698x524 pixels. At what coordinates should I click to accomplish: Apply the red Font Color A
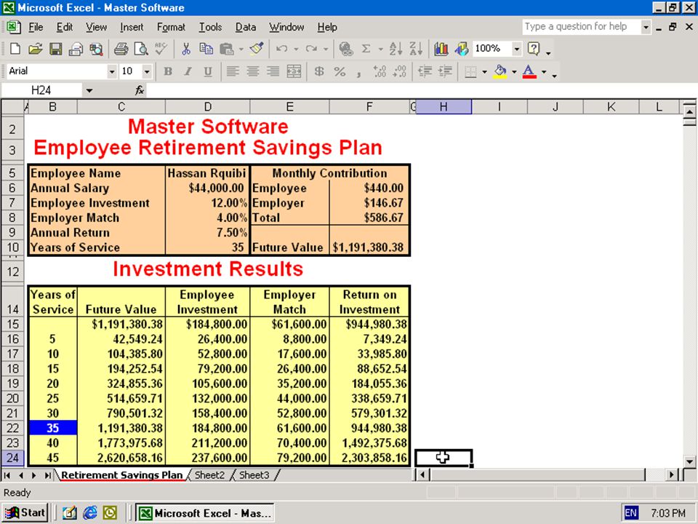pos(529,71)
